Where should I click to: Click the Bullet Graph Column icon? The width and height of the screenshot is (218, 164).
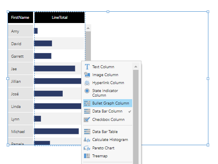pos(87,103)
